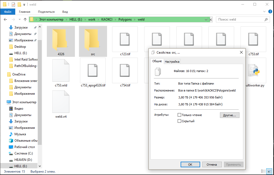Switch to Настройка tab in properties
This screenshot has height=175, width=274.
click(172, 62)
